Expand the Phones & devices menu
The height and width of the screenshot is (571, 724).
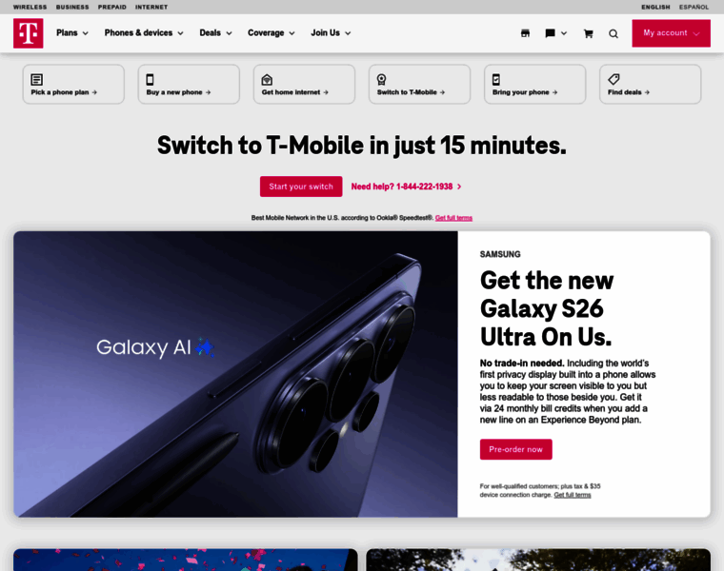(x=144, y=32)
